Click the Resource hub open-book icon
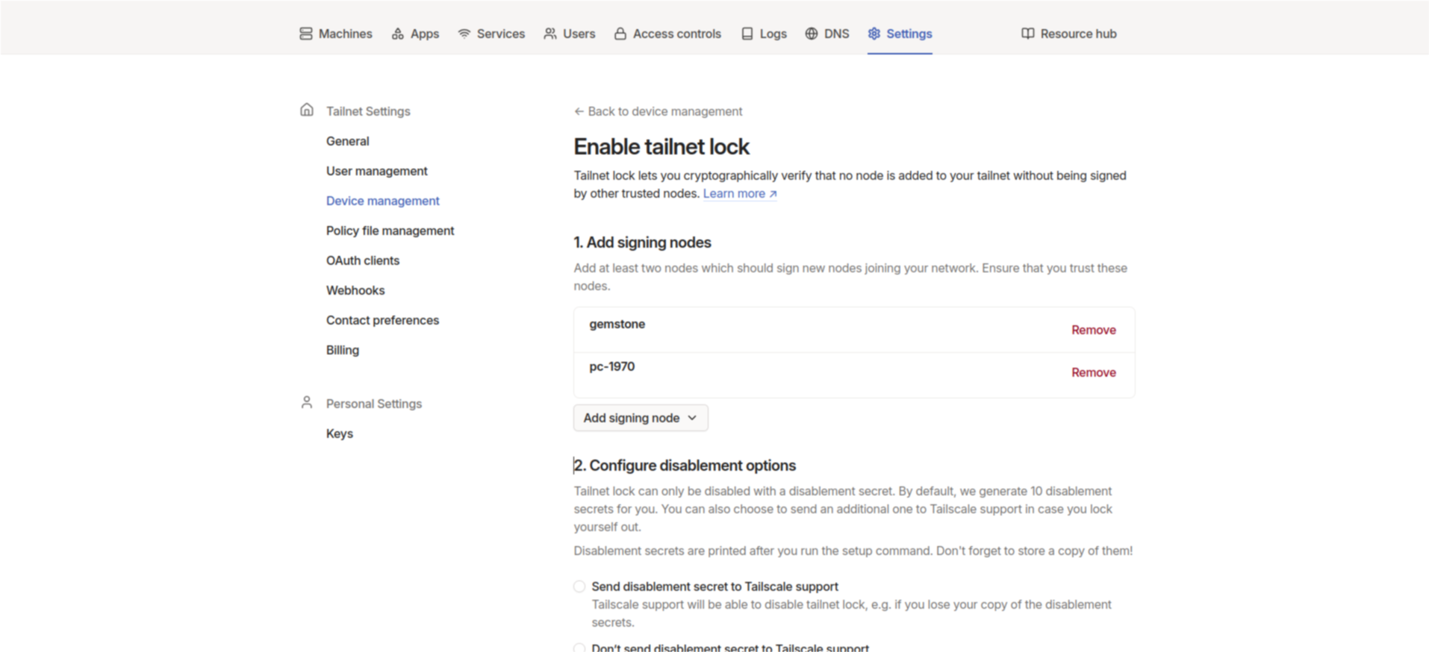 click(x=1028, y=34)
